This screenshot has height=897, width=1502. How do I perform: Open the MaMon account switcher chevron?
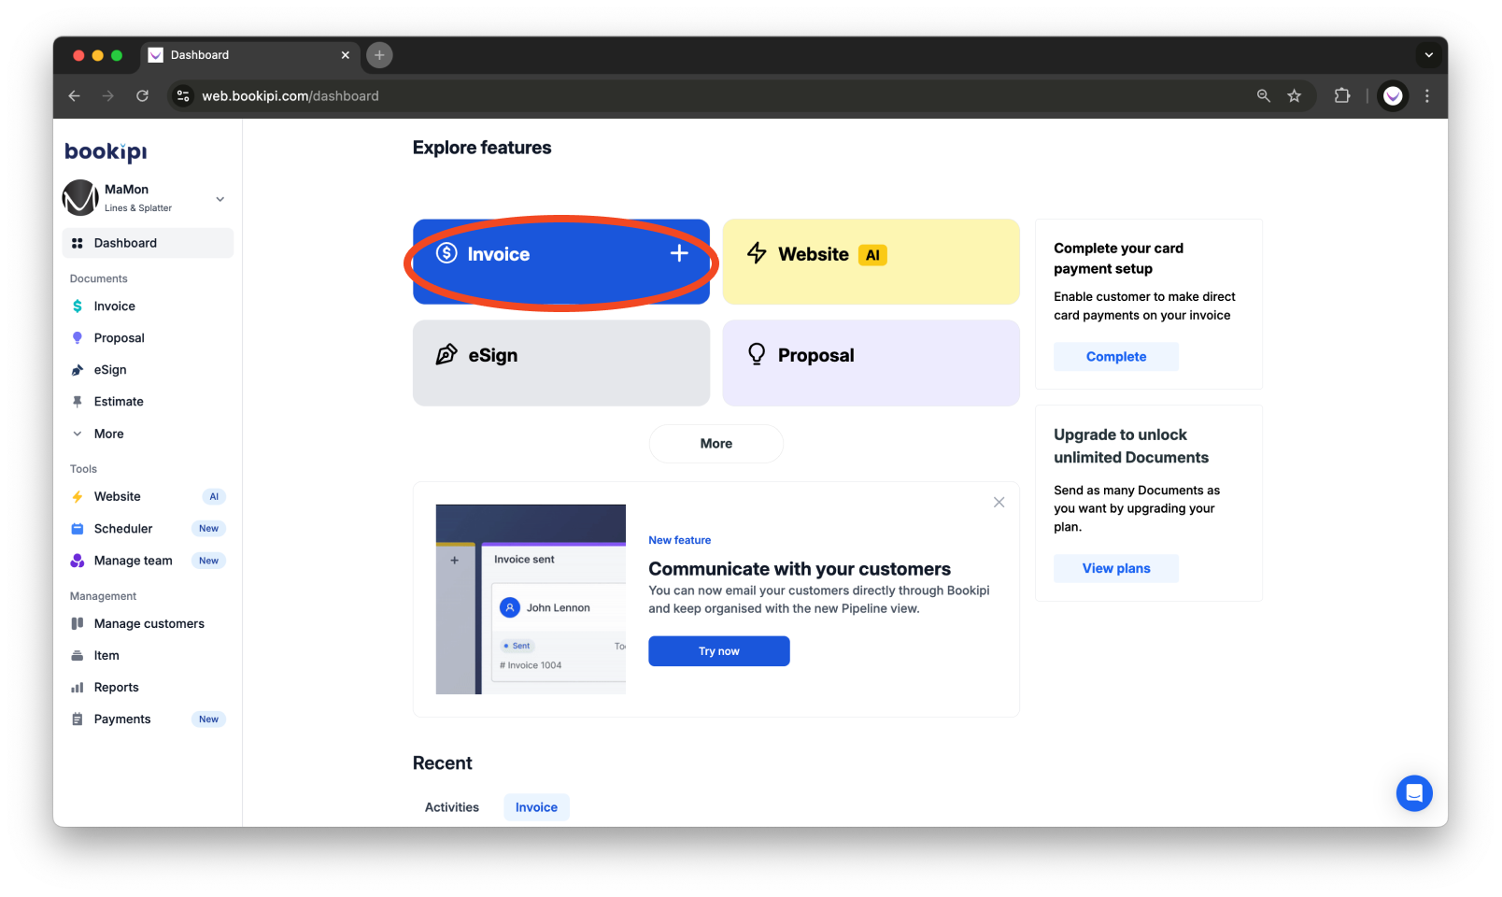[220, 198]
